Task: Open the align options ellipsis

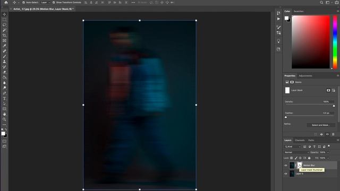Action: pyautogui.click(x=133, y=3)
